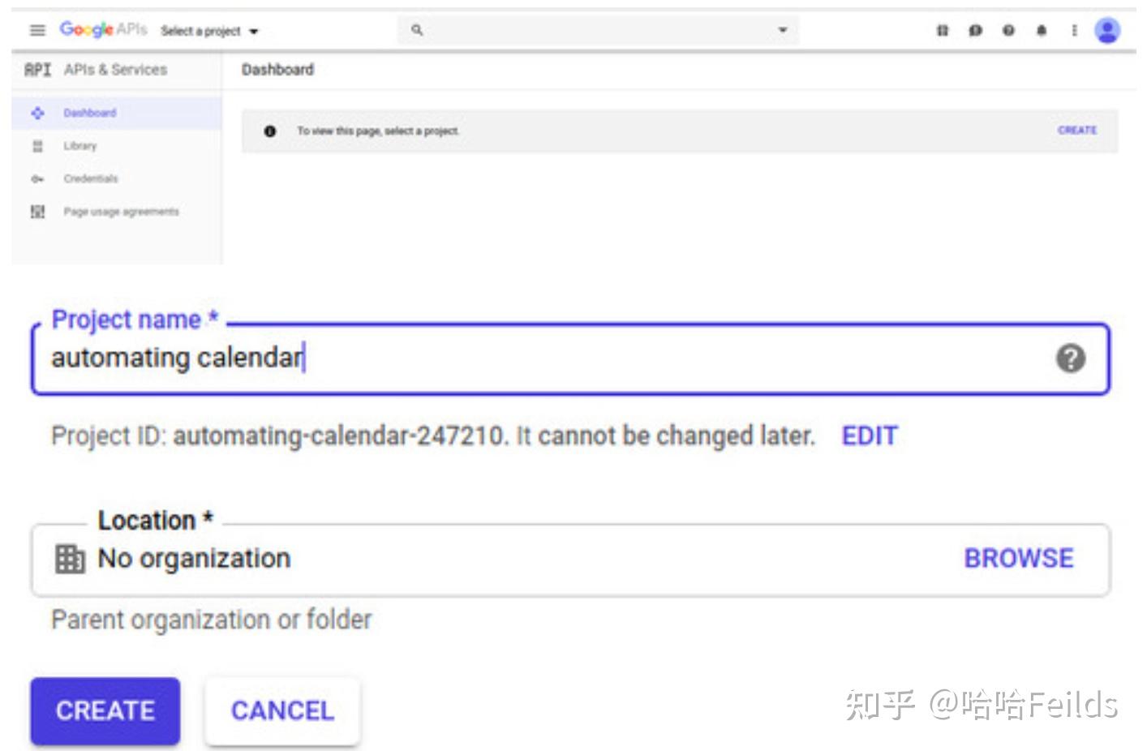1147x751 pixels.
Task: Open the navigation hamburger menu
Action: 37,30
